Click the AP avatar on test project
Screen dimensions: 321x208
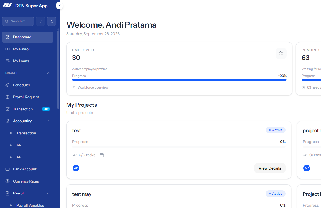coord(76,168)
